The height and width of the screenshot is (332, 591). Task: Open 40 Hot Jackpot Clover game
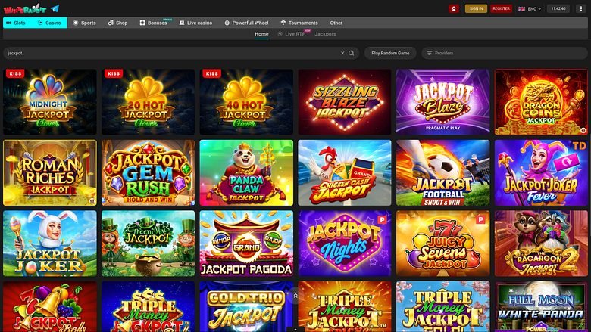click(x=246, y=102)
